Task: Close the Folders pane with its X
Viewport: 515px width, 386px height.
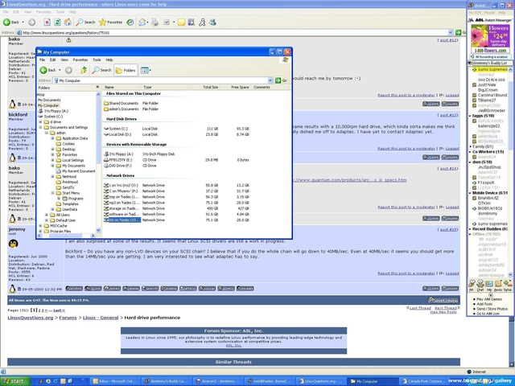Action: tap(97, 87)
